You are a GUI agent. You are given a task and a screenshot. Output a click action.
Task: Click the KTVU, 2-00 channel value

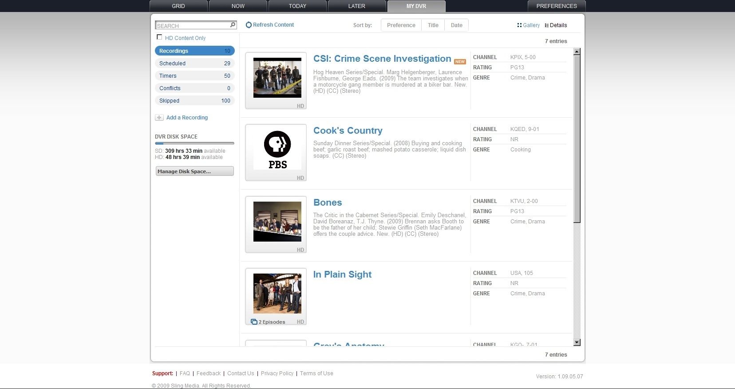[524, 201]
